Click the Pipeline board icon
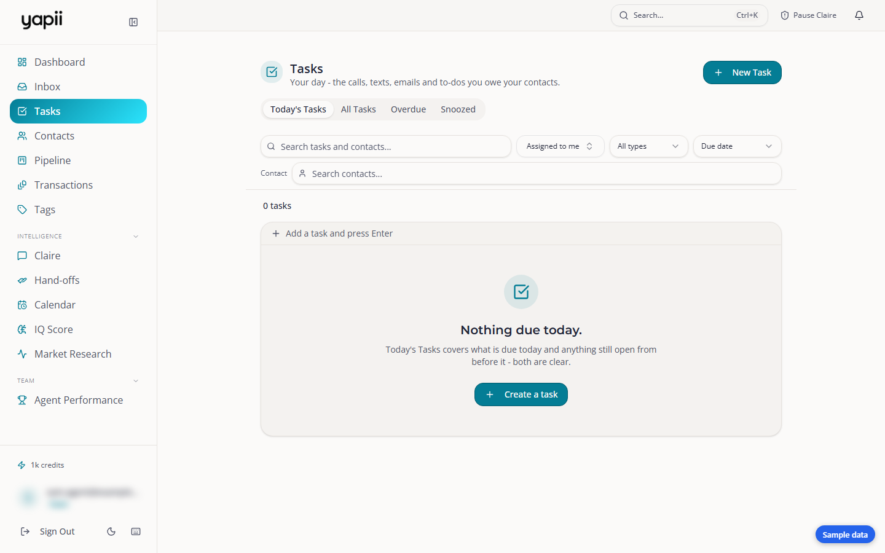 coord(22,160)
